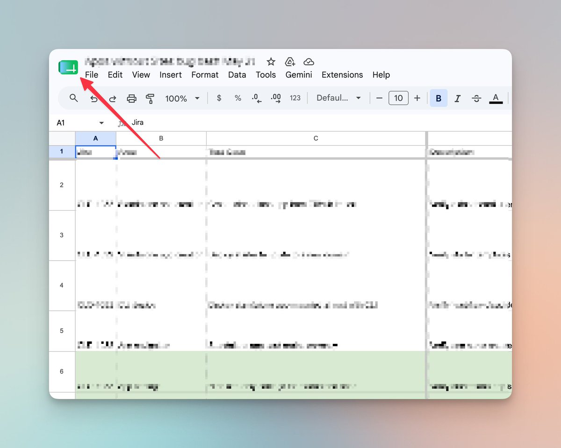Click the move to Drive folder icon
561x448 pixels.
(290, 62)
